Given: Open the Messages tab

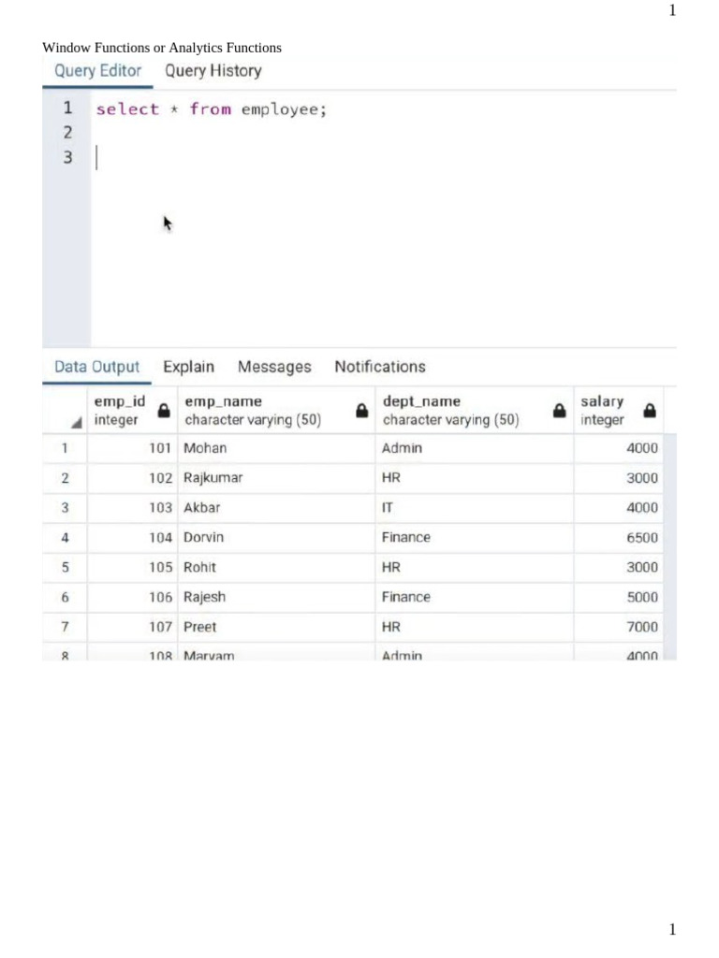Looking at the screenshot, I should coord(274,367).
